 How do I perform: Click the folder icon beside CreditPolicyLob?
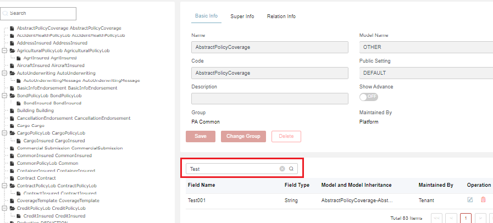click(12, 208)
